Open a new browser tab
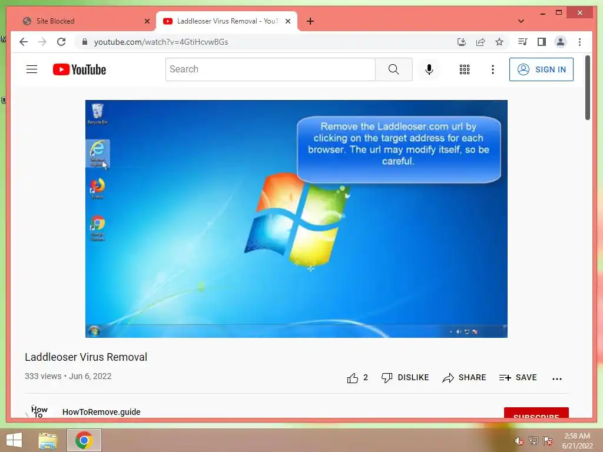 click(x=310, y=21)
